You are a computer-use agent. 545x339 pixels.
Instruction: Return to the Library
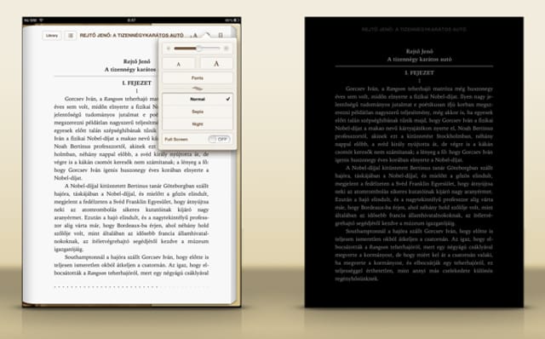click(52, 36)
